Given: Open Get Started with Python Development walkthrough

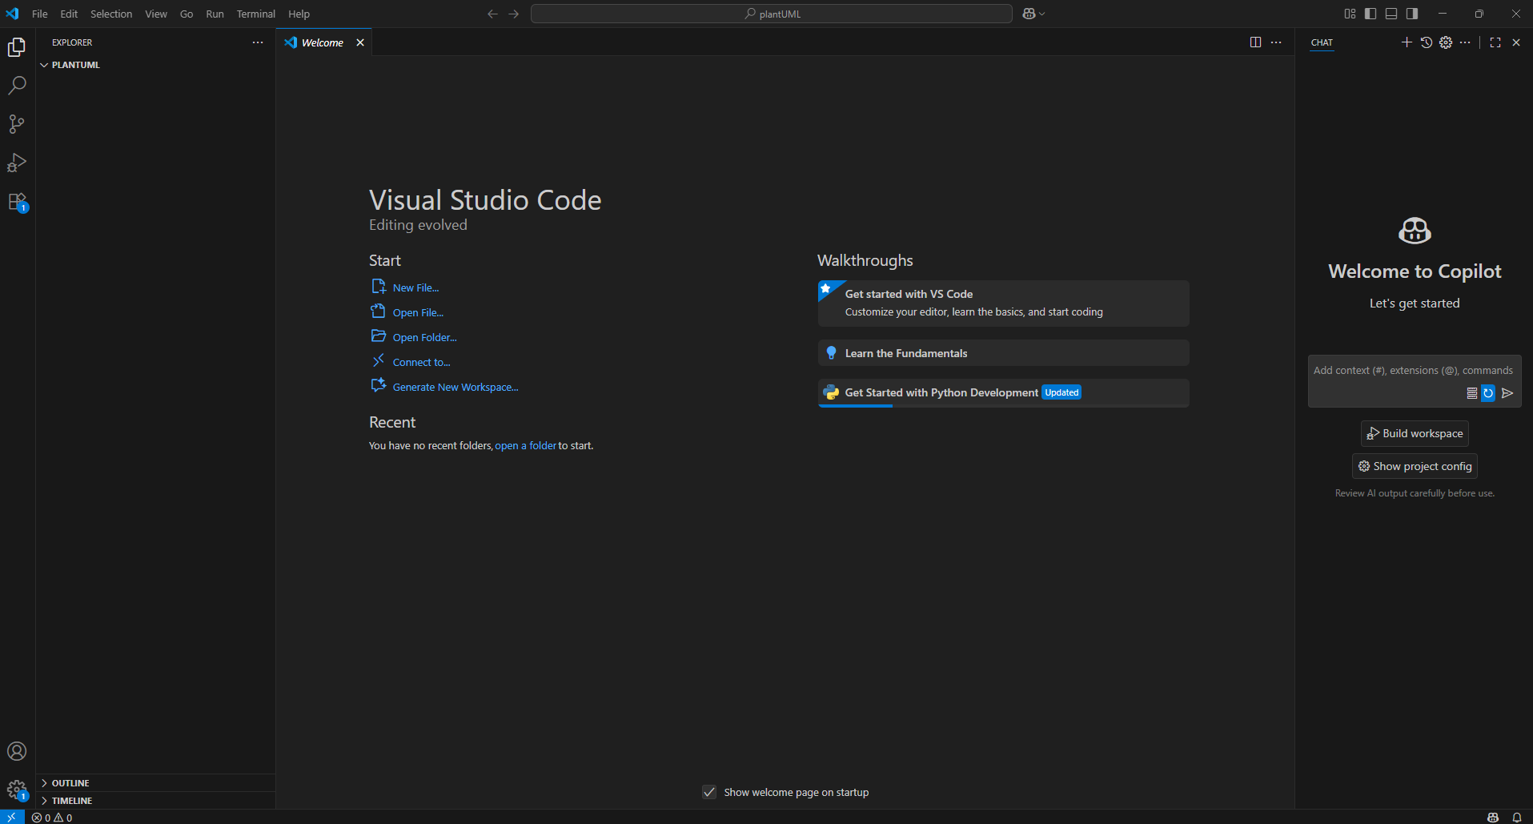Looking at the screenshot, I should (1003, 392).
